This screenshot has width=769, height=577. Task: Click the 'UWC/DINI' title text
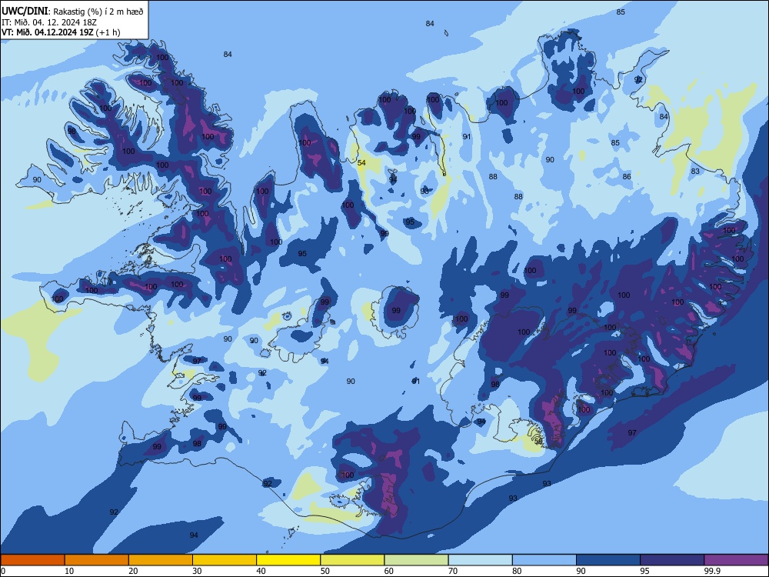coord(25,11)
